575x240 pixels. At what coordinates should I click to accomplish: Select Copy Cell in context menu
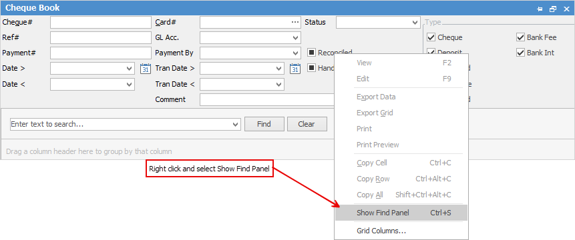tap(401, 163)
